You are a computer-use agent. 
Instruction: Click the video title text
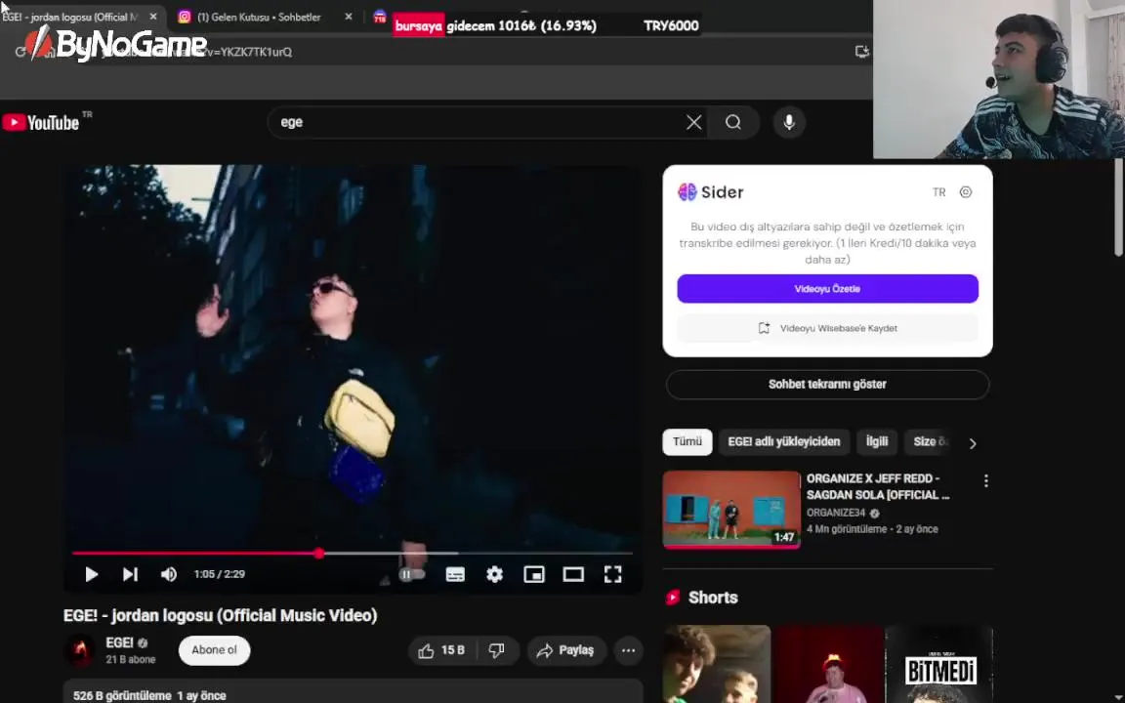221,615
